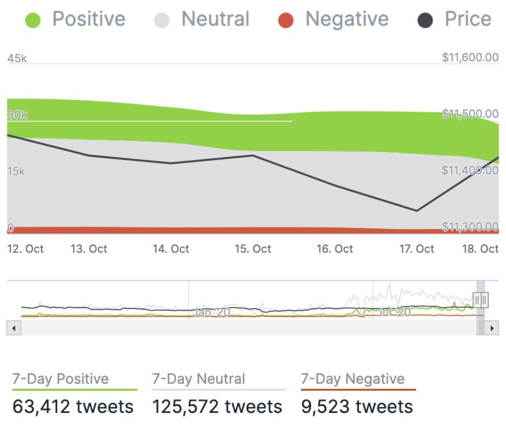Click the red Negative legend circle

pyautogui.click(x=286, y=21)
